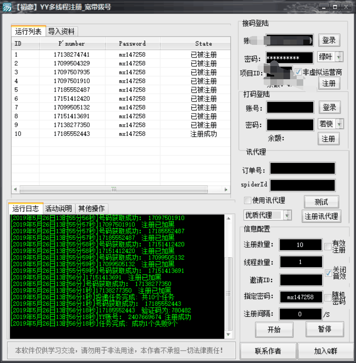Screen dimensions: 356x363
Task: Select row with number 17099505132
Action: pyautogui.click(x=121, y=107)
